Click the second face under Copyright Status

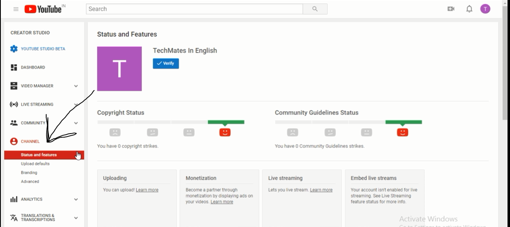152,132
